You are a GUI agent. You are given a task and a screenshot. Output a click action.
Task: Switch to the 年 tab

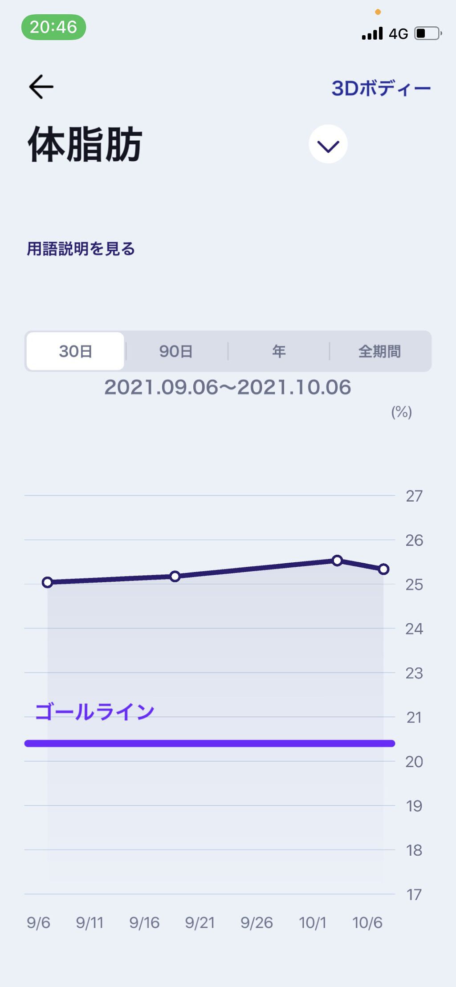pyautogui.click(x=279, y=351)
